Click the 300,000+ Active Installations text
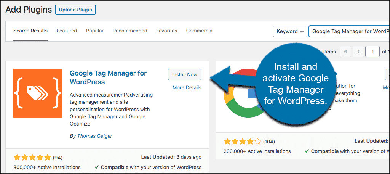This screenshot has width=390, height=174. (47, 167)
